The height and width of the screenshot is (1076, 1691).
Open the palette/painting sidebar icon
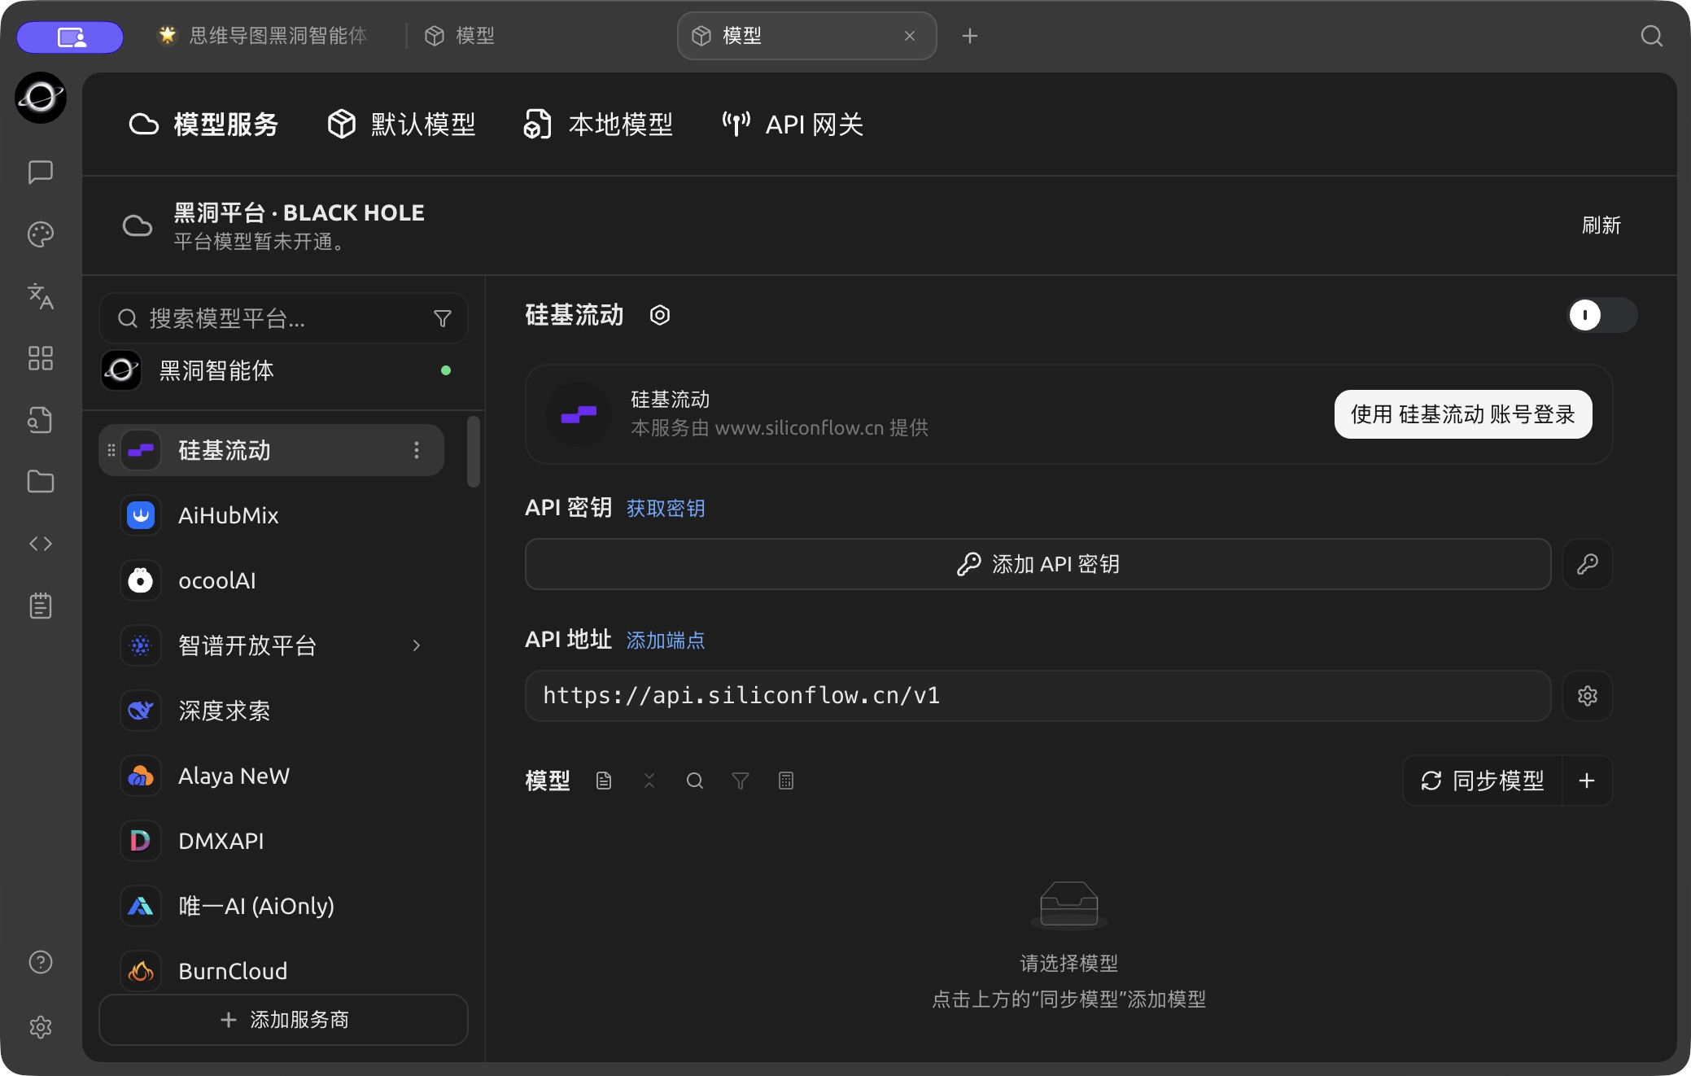41,234
